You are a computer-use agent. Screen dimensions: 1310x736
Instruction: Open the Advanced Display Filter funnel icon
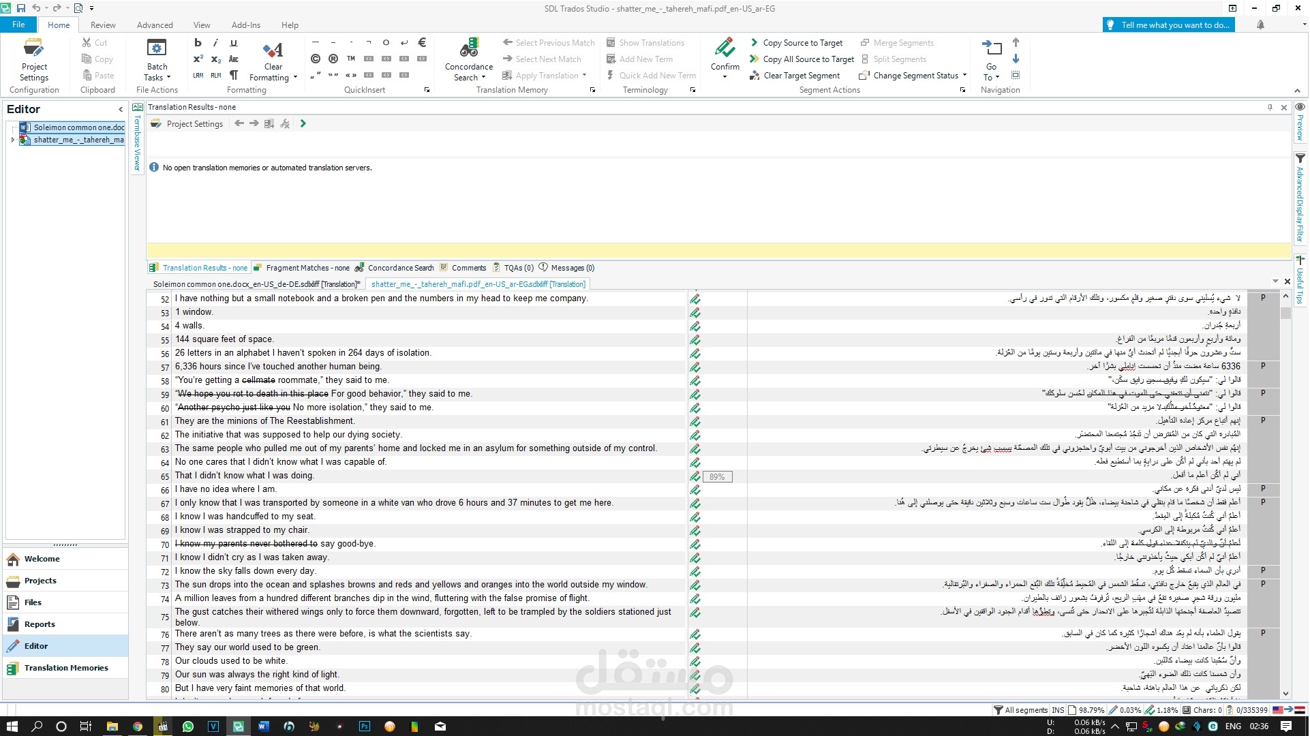click(1300, 157)
